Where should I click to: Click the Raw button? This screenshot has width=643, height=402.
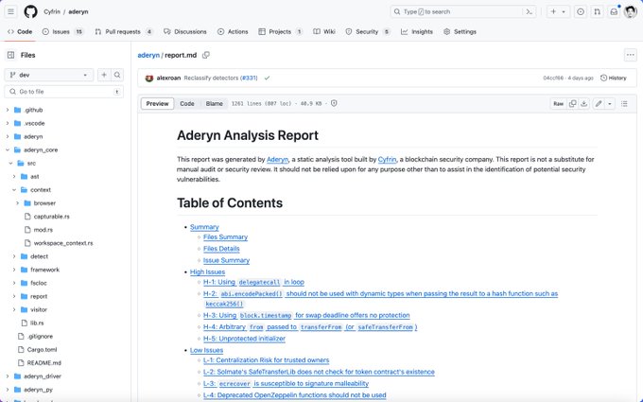click(559, 104)
